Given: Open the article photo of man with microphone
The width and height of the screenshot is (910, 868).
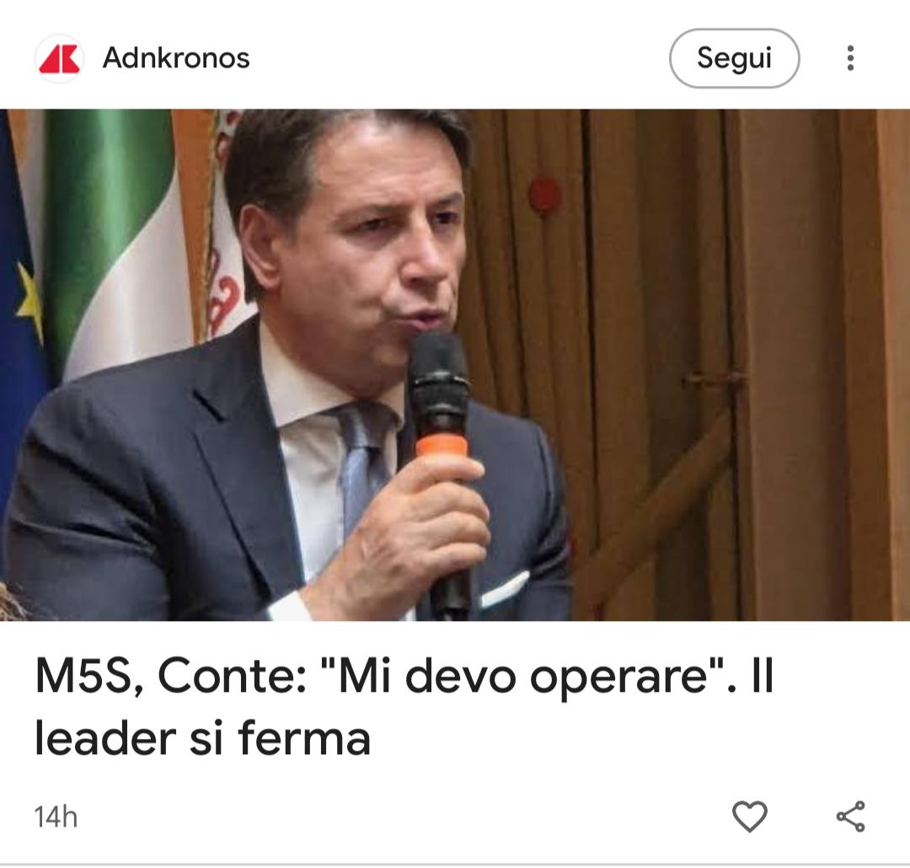Looking at the screenshot, I should 455,365.
